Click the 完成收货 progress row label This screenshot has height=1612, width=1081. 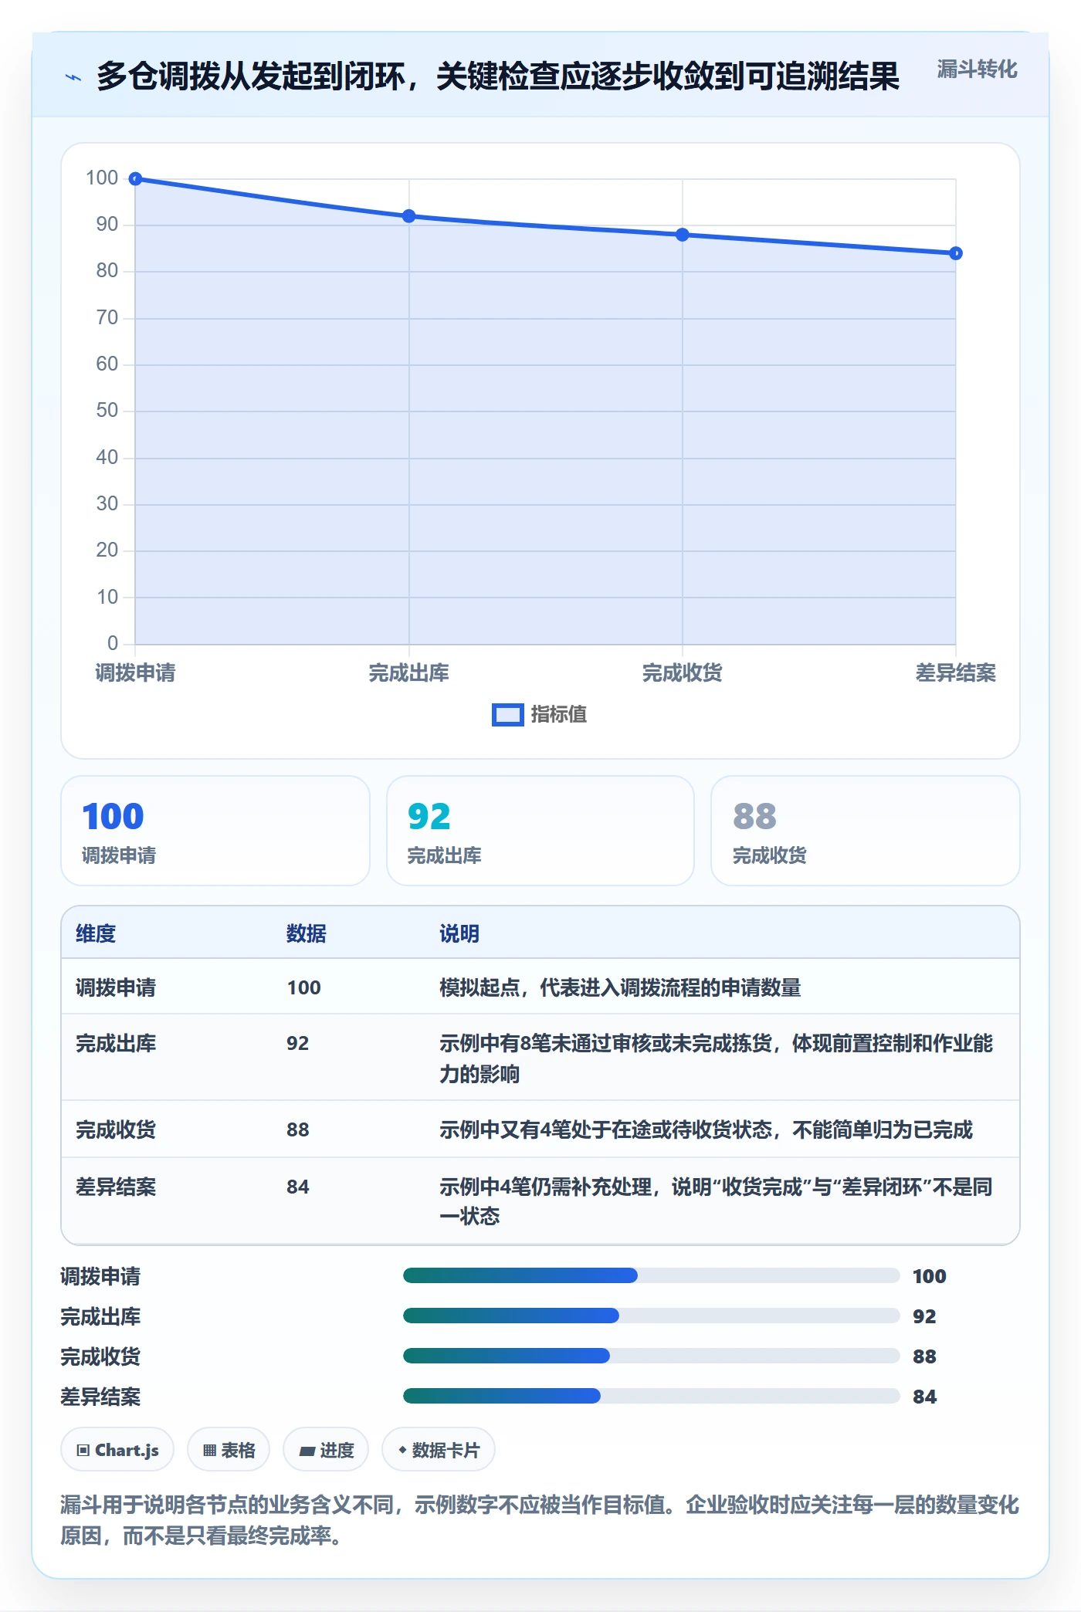(x=100, y=1356)
